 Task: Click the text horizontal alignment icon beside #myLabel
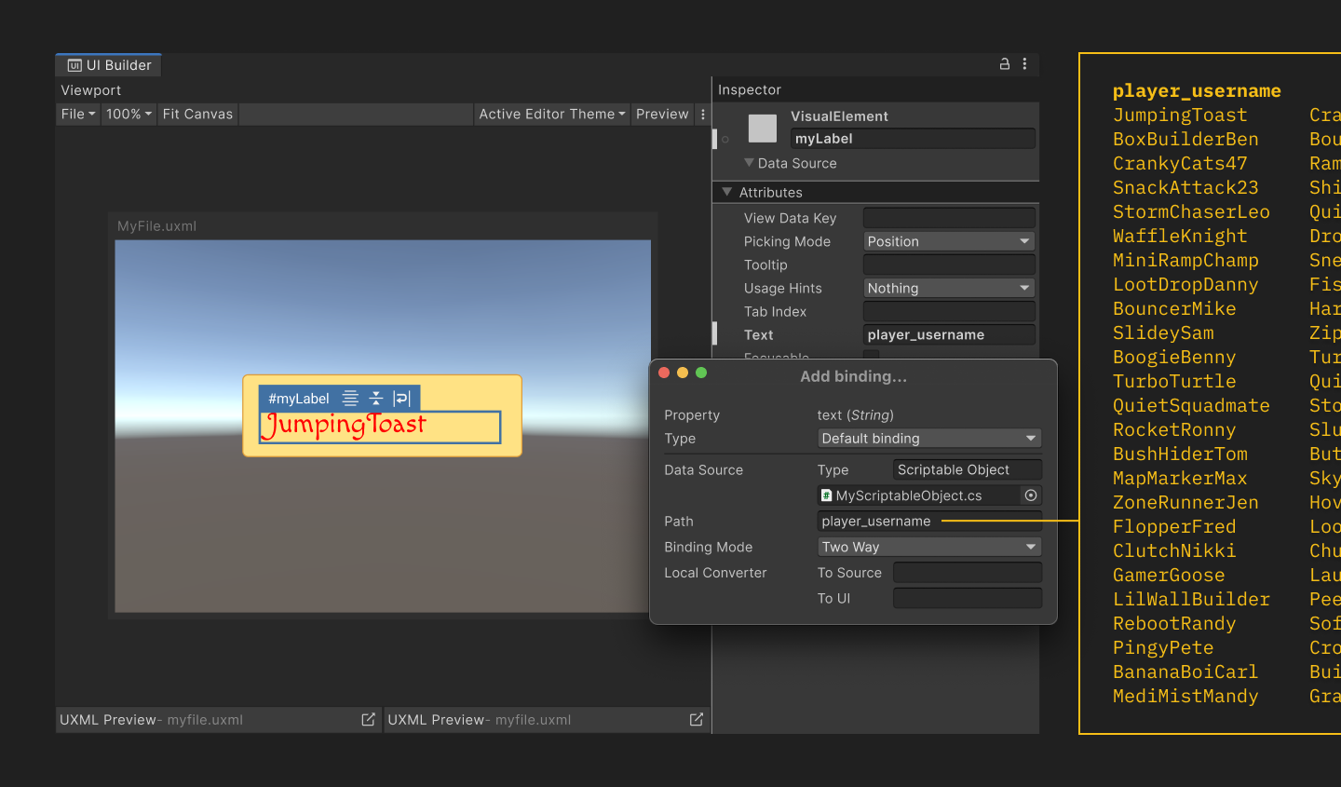point(350,399)
